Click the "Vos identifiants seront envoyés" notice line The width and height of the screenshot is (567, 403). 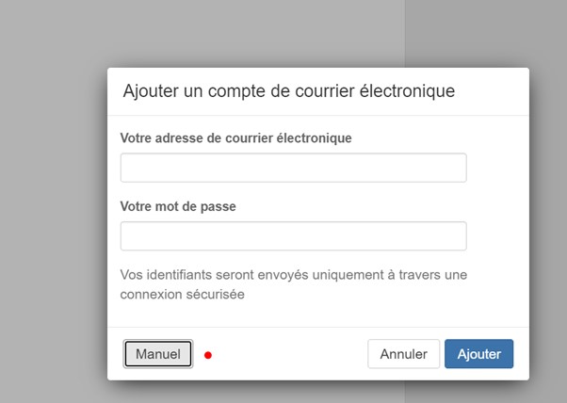294,275
